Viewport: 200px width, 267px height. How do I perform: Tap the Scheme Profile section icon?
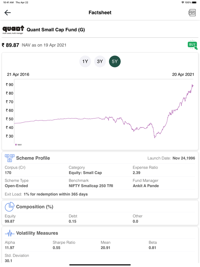click(x=9, y=158)
